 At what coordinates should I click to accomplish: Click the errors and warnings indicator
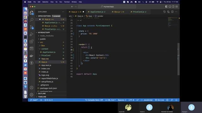[49, 100]
